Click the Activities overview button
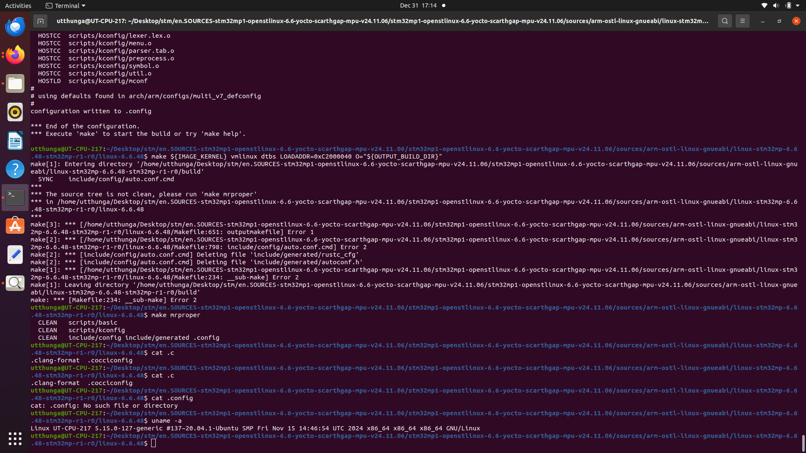The height and width of the screenshot is (453, 806). (x=18, y=5)
